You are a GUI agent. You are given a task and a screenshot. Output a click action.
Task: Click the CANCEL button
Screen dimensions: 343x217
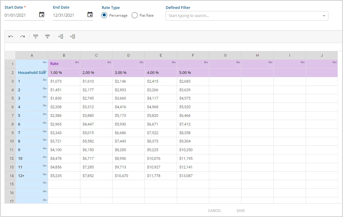(x=215, y=211)
